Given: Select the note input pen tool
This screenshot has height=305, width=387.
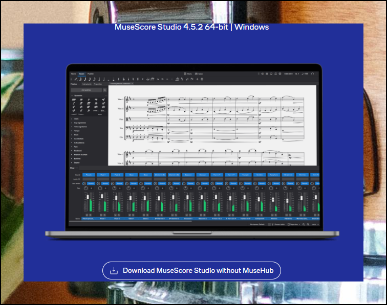Looking at the screenshot, I should pyautogui.click(x=76, y=79).
